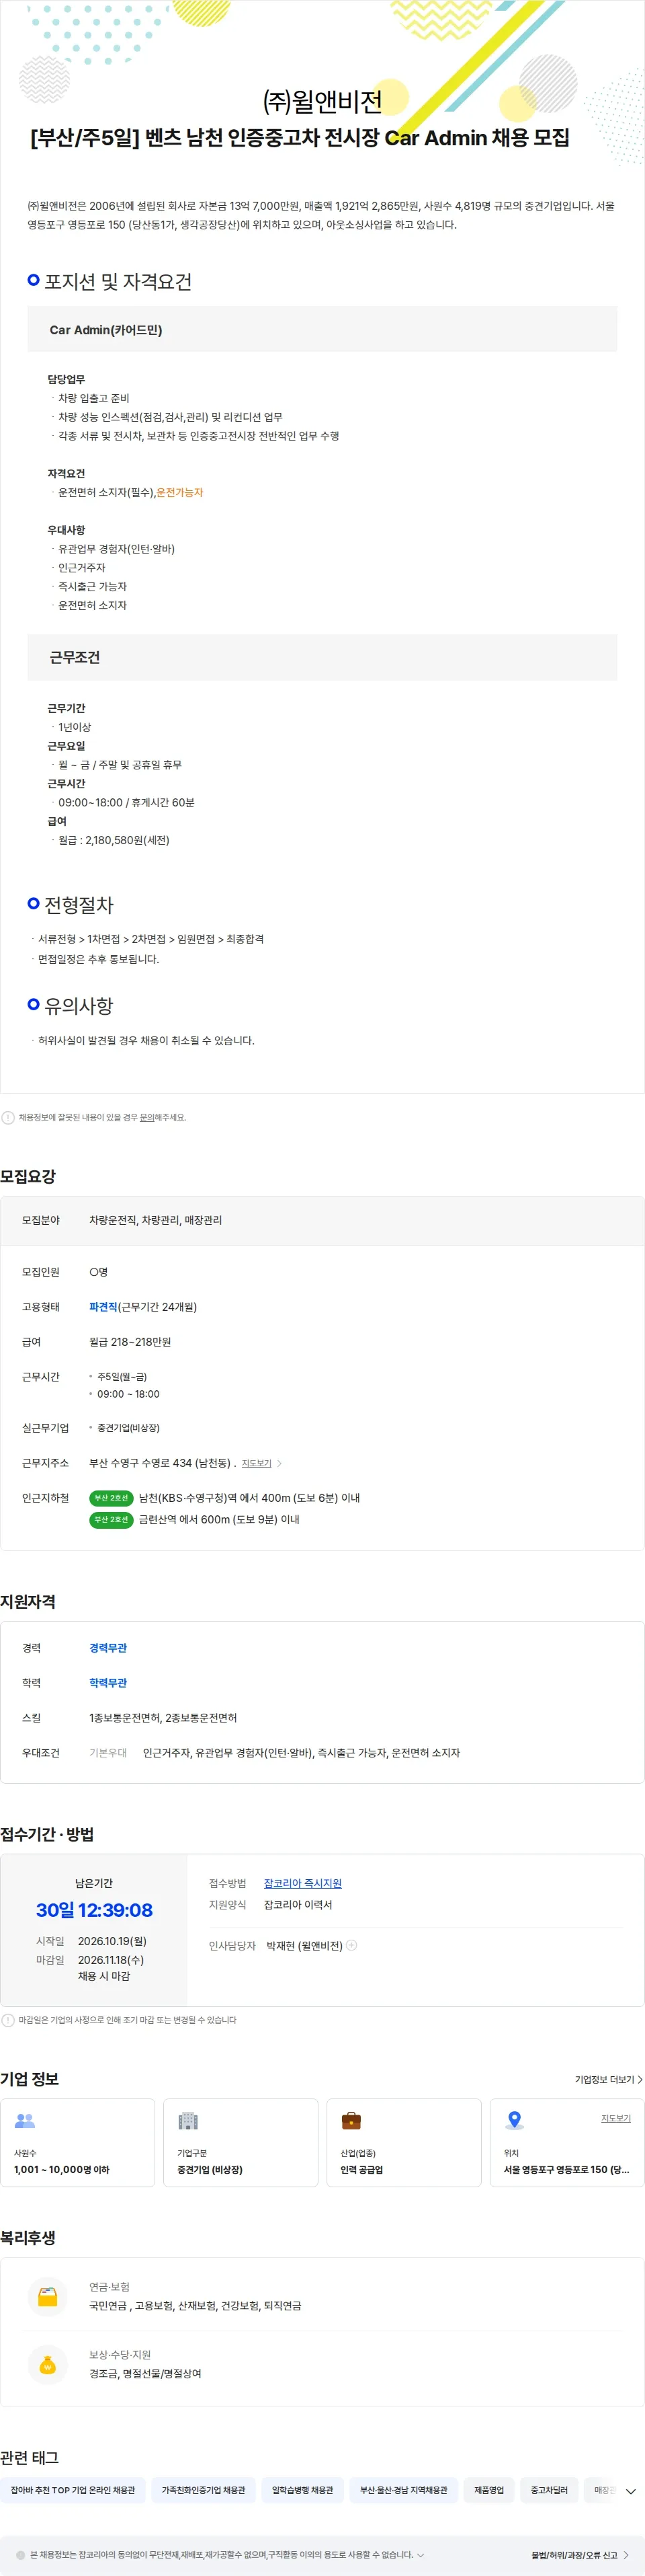Click the Car Admin(카어드민) position header
Screen dimensions: 645x2576
pos(322,329)
